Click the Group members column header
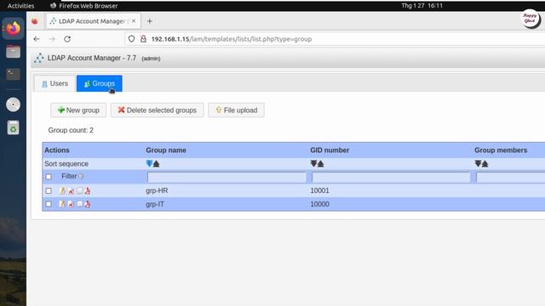545x306 pixels. tap(501, 150)
